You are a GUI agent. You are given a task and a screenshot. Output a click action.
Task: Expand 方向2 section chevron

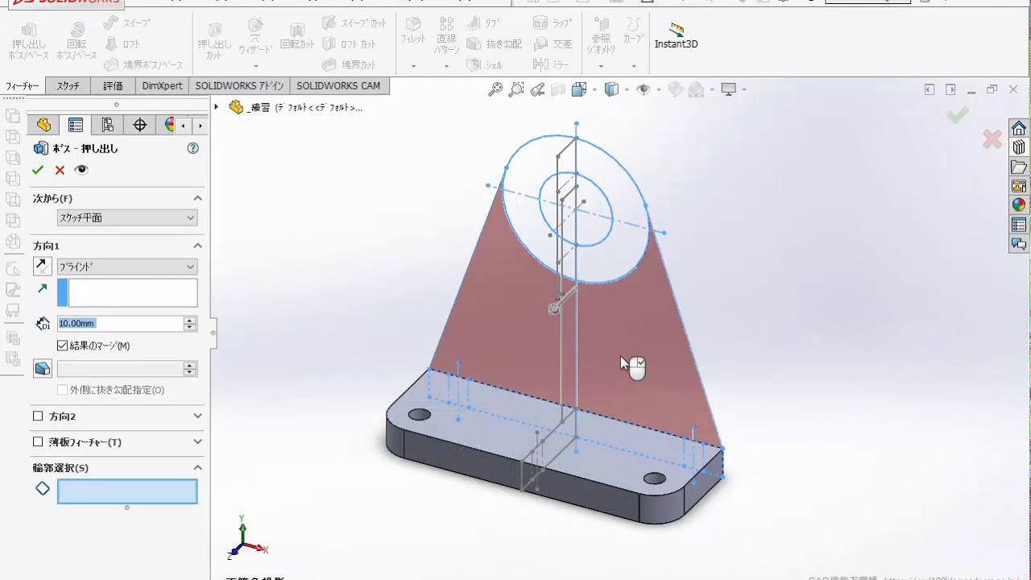pos(197,416)
